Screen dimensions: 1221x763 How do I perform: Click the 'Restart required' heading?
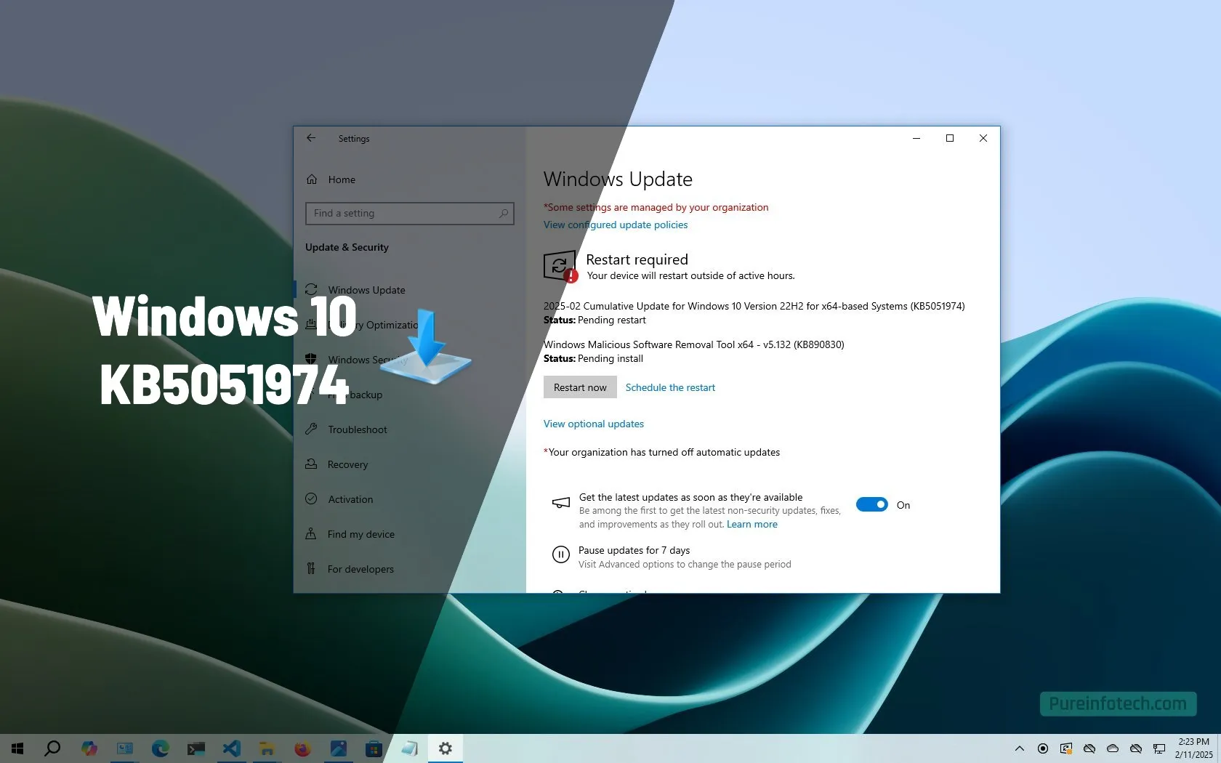(x=637, y=259)
